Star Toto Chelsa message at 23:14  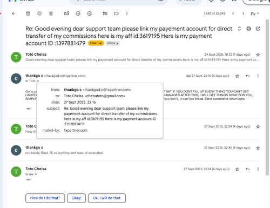click(237, 169)
